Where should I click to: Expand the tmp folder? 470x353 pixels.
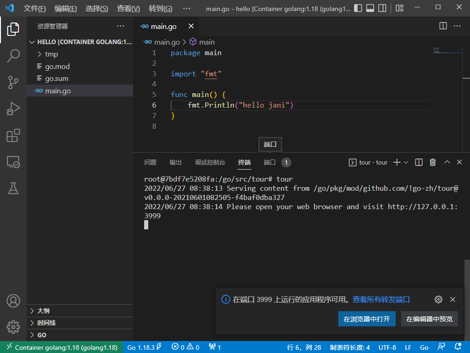click(x=80, y=54)
